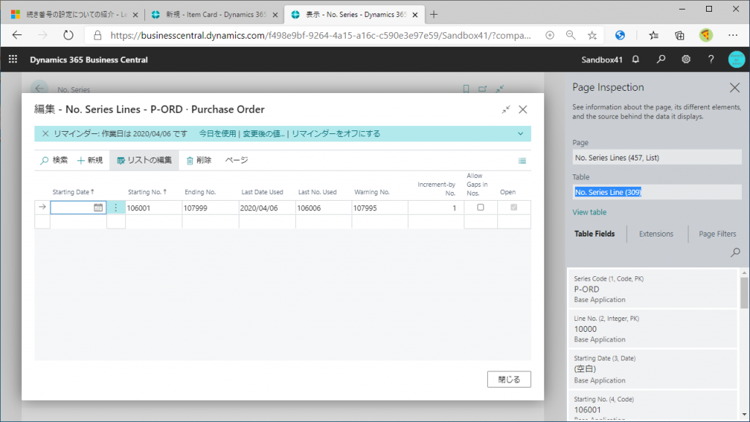Open the help question mark icon

coord(710,59)
